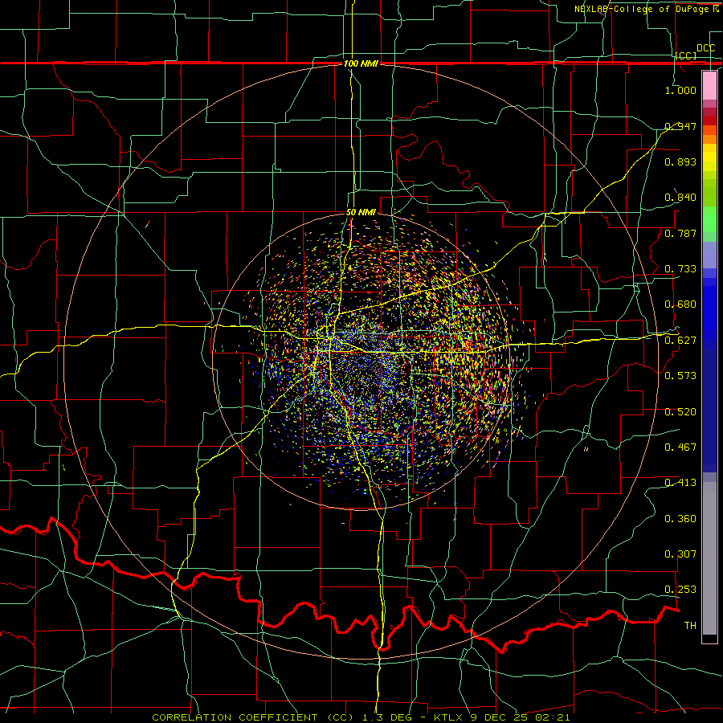Click the 0.573 scale value
723x723 pixels.
click(680, 376)
